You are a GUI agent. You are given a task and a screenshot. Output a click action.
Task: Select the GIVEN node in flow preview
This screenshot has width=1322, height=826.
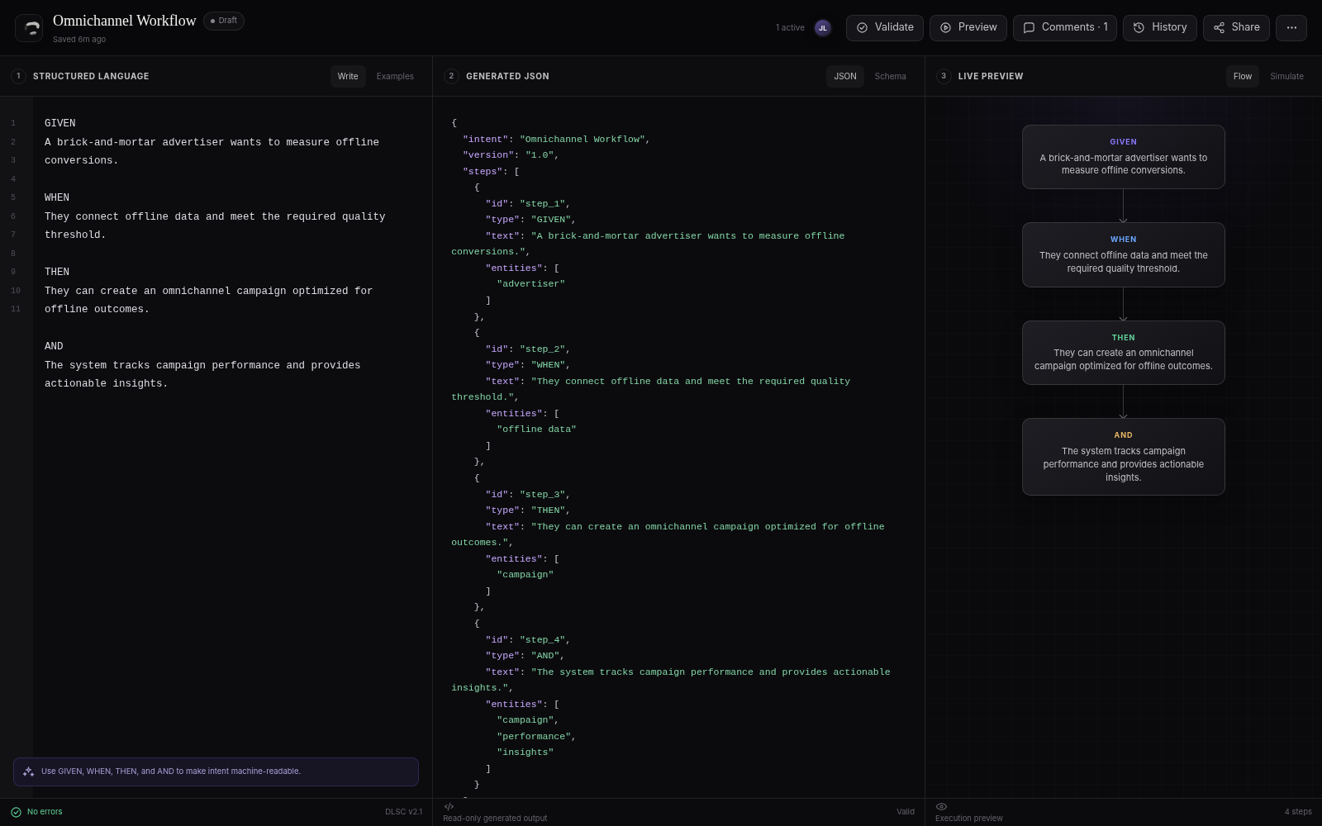1124,157
